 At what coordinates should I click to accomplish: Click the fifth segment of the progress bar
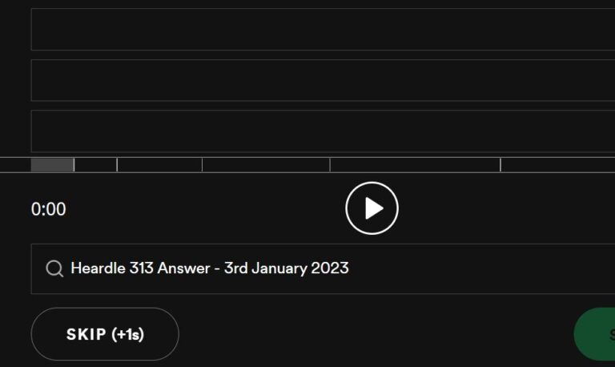click(x=416, y=165)
